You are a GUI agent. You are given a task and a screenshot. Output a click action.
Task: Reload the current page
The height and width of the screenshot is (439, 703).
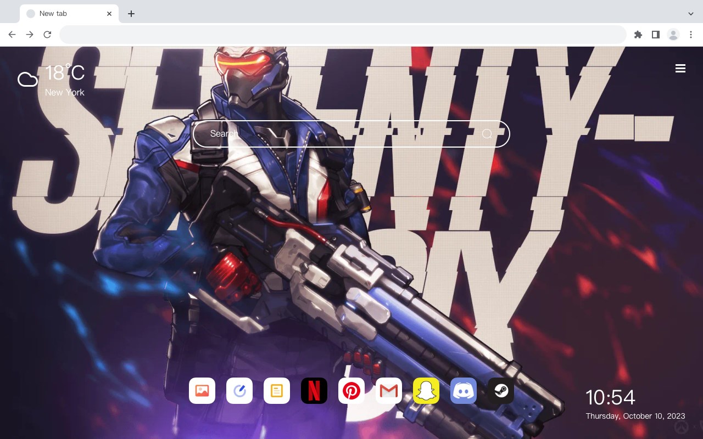point(47,35)
